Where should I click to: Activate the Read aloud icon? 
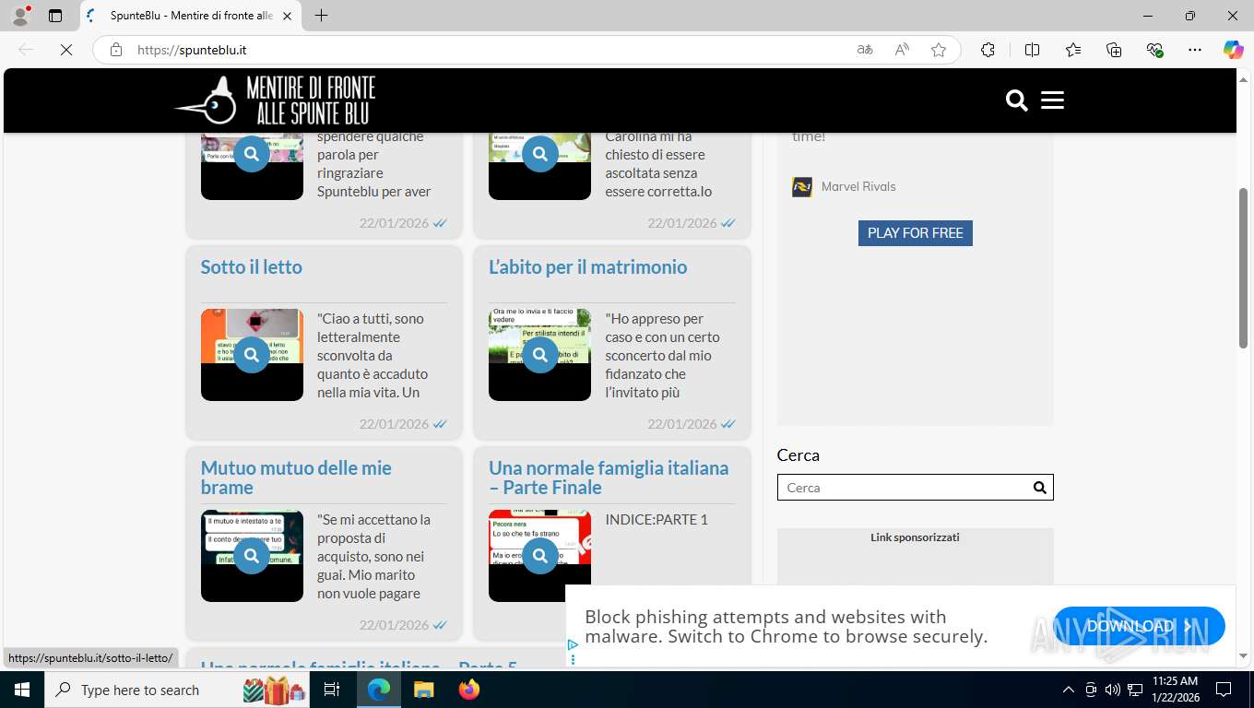[x=902, y=50]
